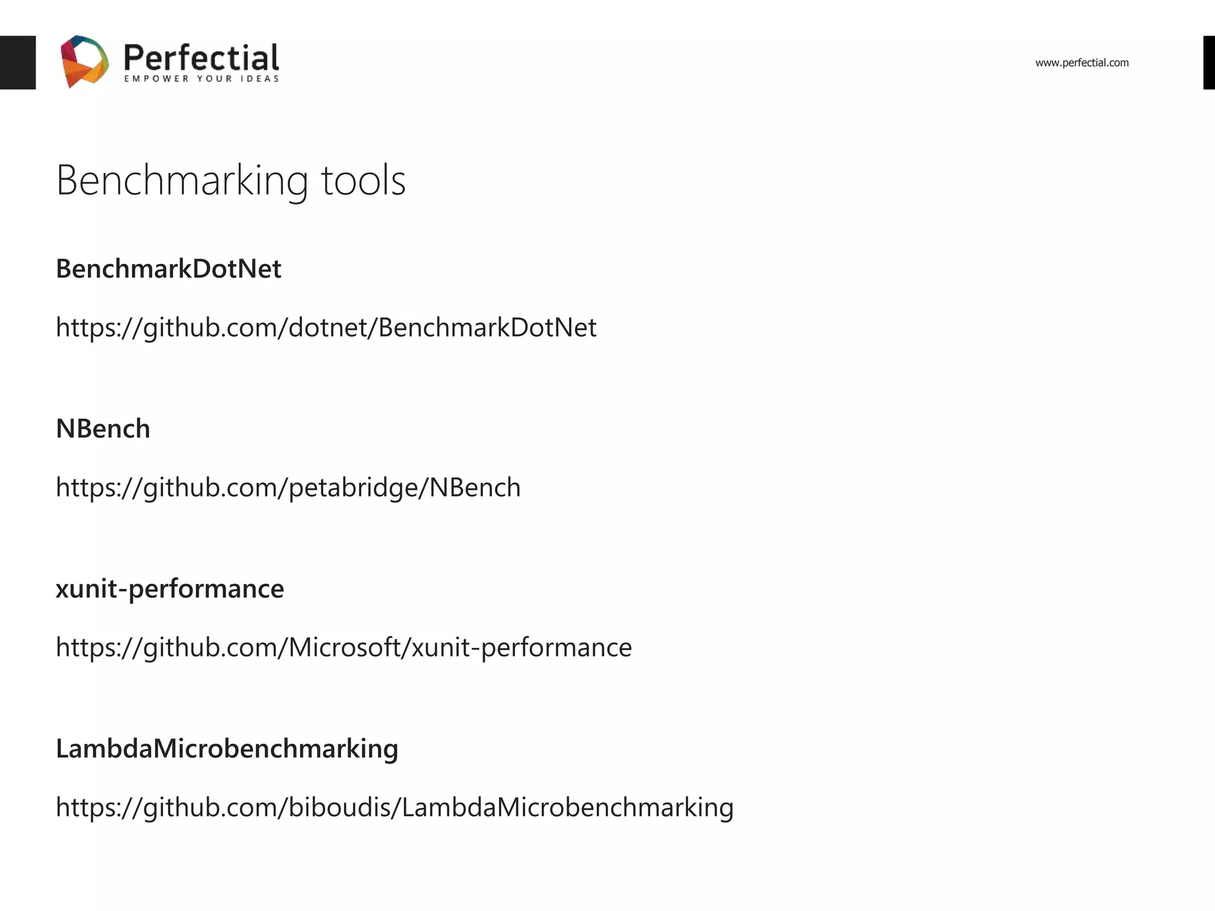
Task: Click the Perfectial brand name text
Action: point(201,58)
